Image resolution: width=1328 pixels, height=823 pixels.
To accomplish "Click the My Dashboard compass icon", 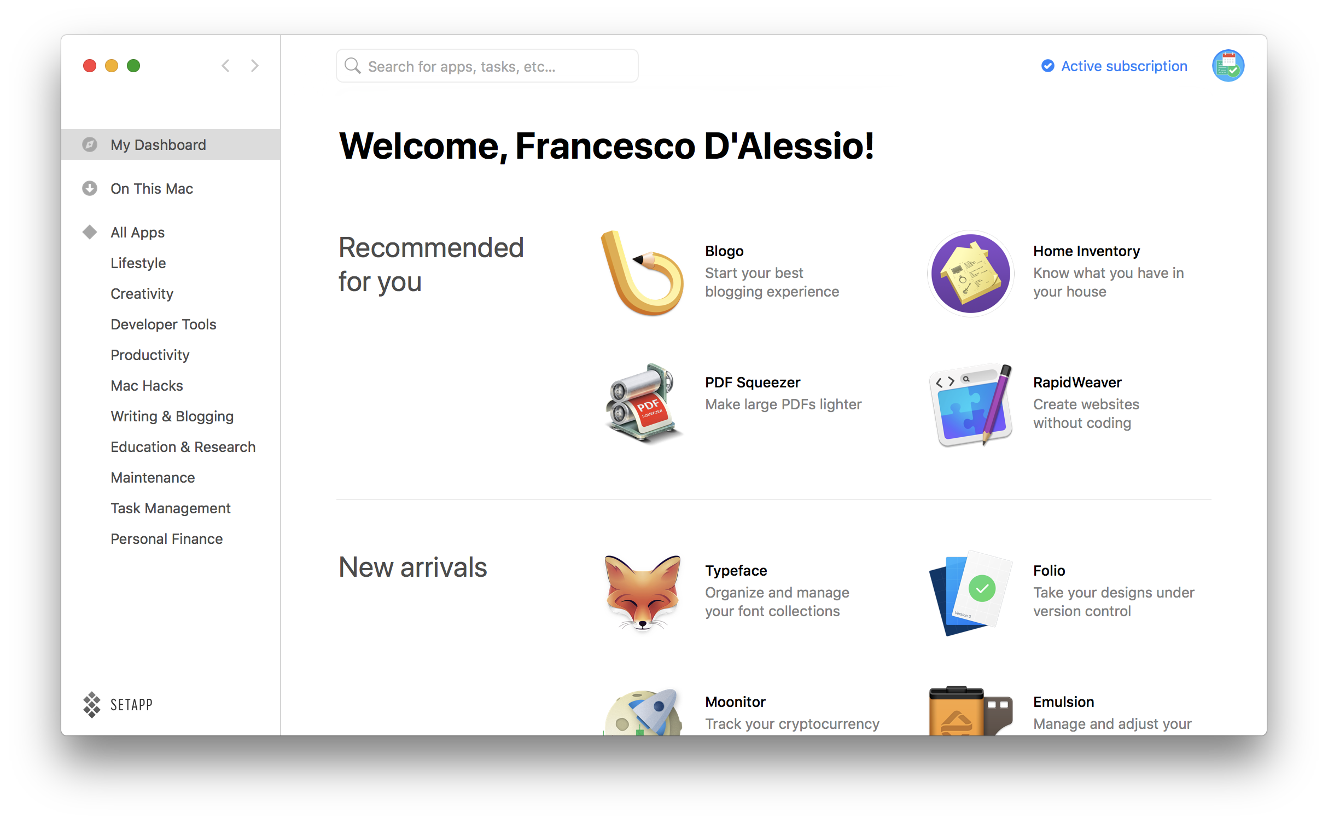I will click(x=90, y=144).
